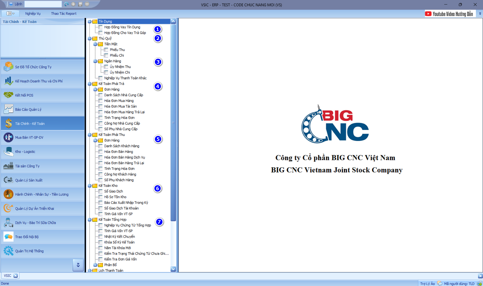Collapse the Kế Toán Phải Trả folder
This screenshot has width=483, height=286.
(90, 84)
